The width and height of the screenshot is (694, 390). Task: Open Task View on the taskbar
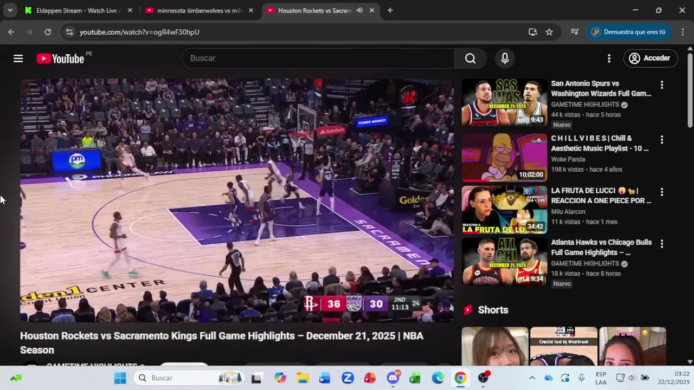[256, 378]
